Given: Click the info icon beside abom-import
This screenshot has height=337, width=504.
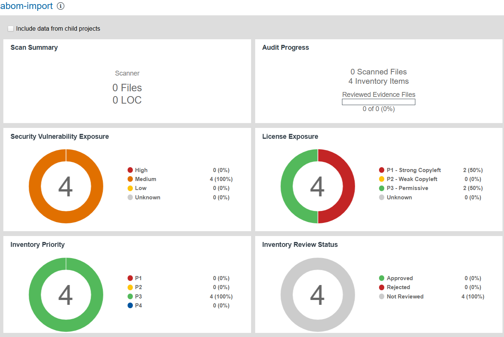Looking at the screenshot, I should (61, 6).
